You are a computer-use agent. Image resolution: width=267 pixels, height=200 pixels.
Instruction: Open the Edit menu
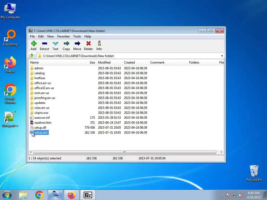(x=41, y=36)
